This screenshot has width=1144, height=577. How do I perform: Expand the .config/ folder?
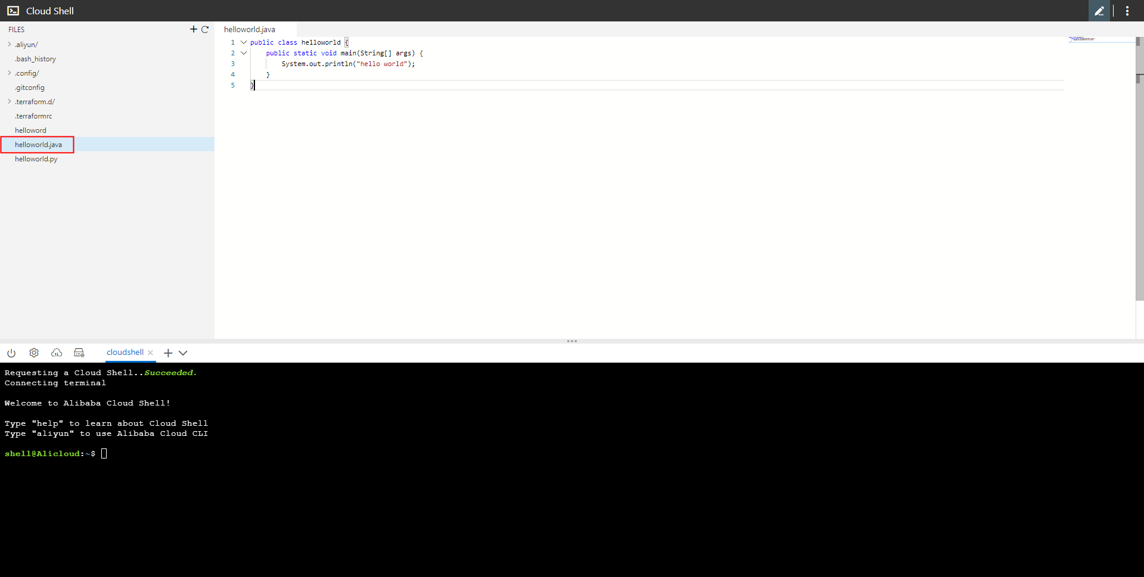(10, 73)
